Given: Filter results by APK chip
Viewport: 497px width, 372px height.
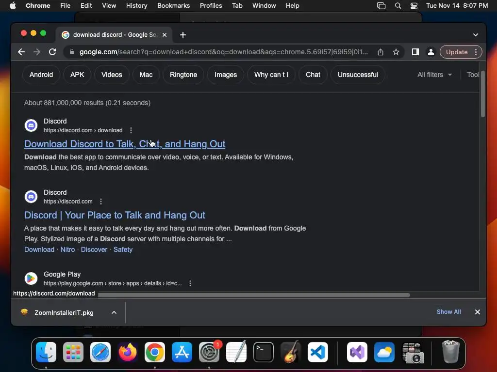Looking at the screenshot, I should (77, 75).
